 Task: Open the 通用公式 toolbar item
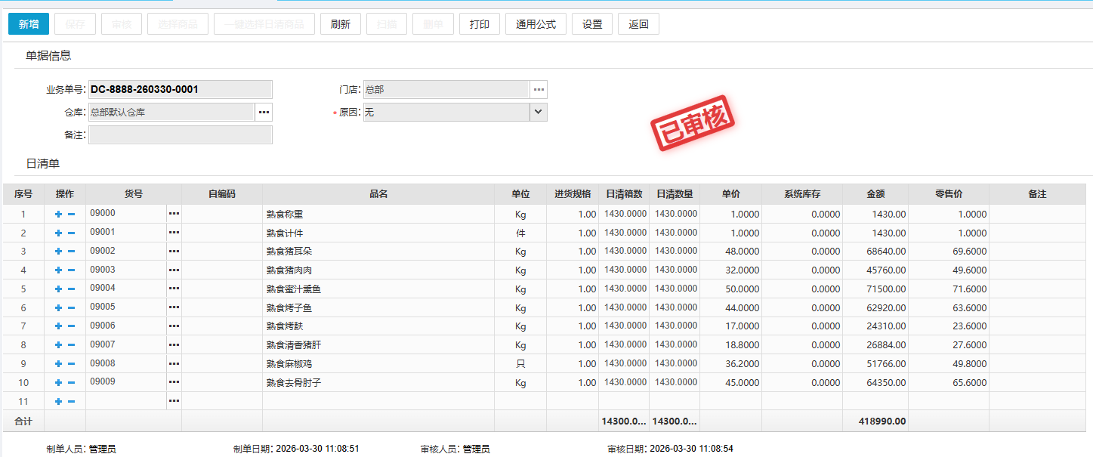click(536, 24)
